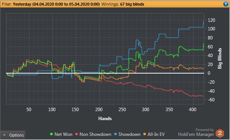
Task: Click the -60 label on big blinds axis
Action: [211, 100]
